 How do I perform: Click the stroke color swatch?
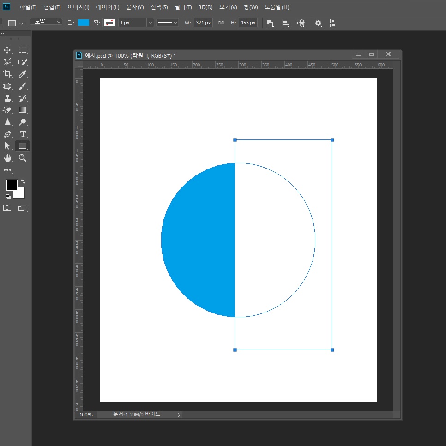click(x=109, y=23)
